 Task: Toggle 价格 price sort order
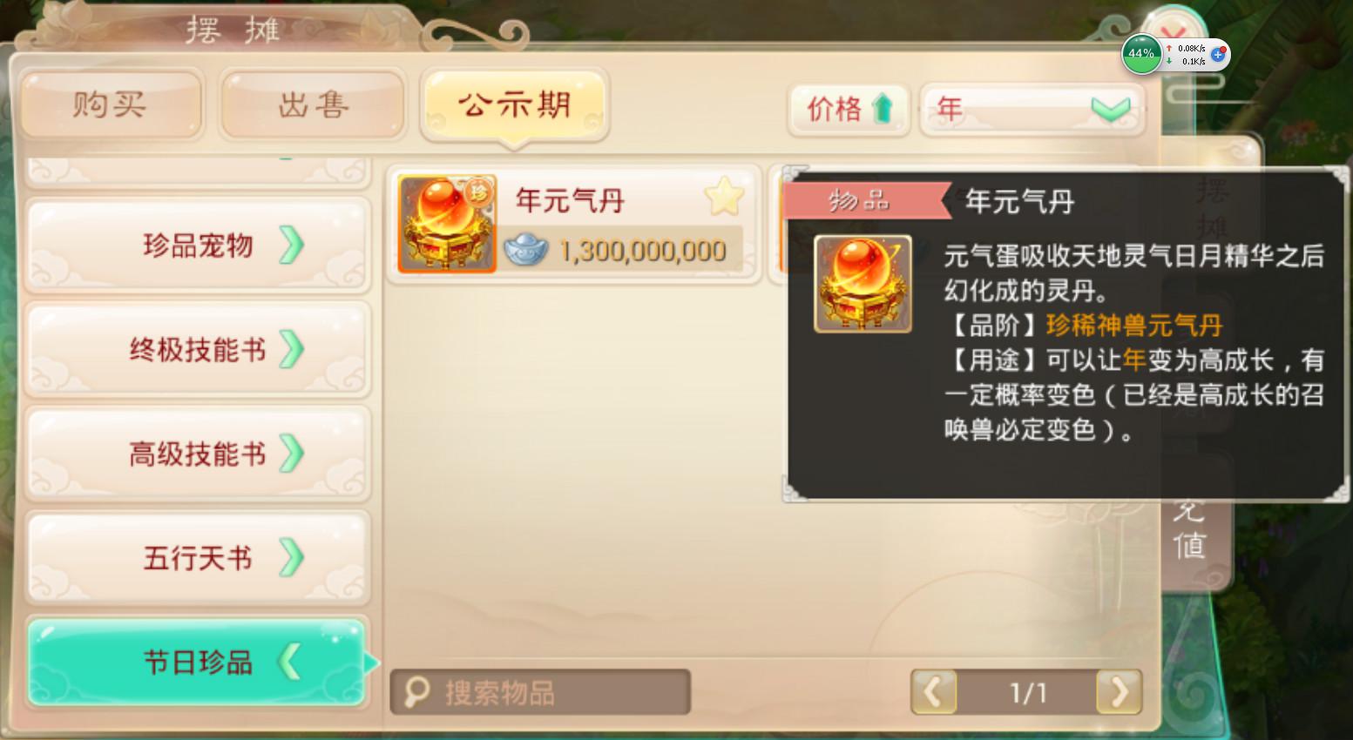849,110
